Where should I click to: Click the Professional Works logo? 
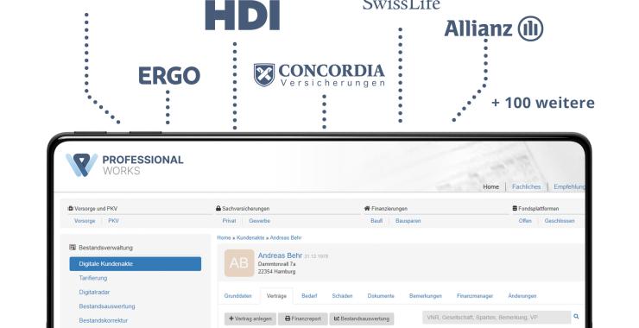point(124,165)
